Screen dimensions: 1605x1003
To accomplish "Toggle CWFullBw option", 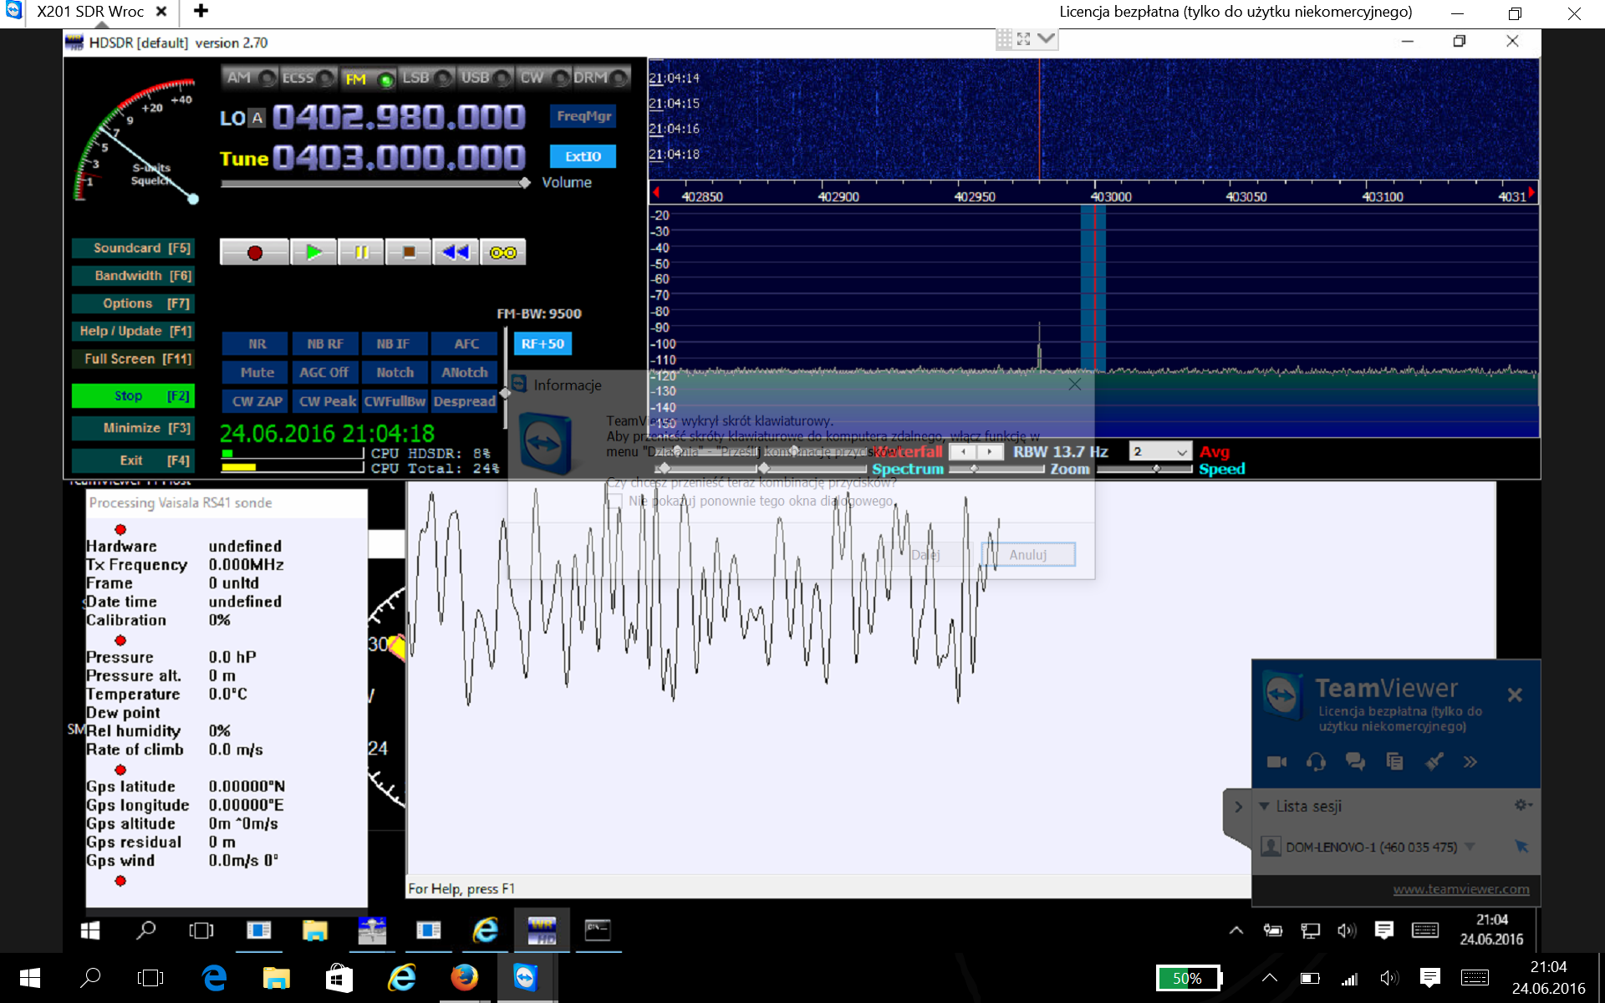I will 395,402.
